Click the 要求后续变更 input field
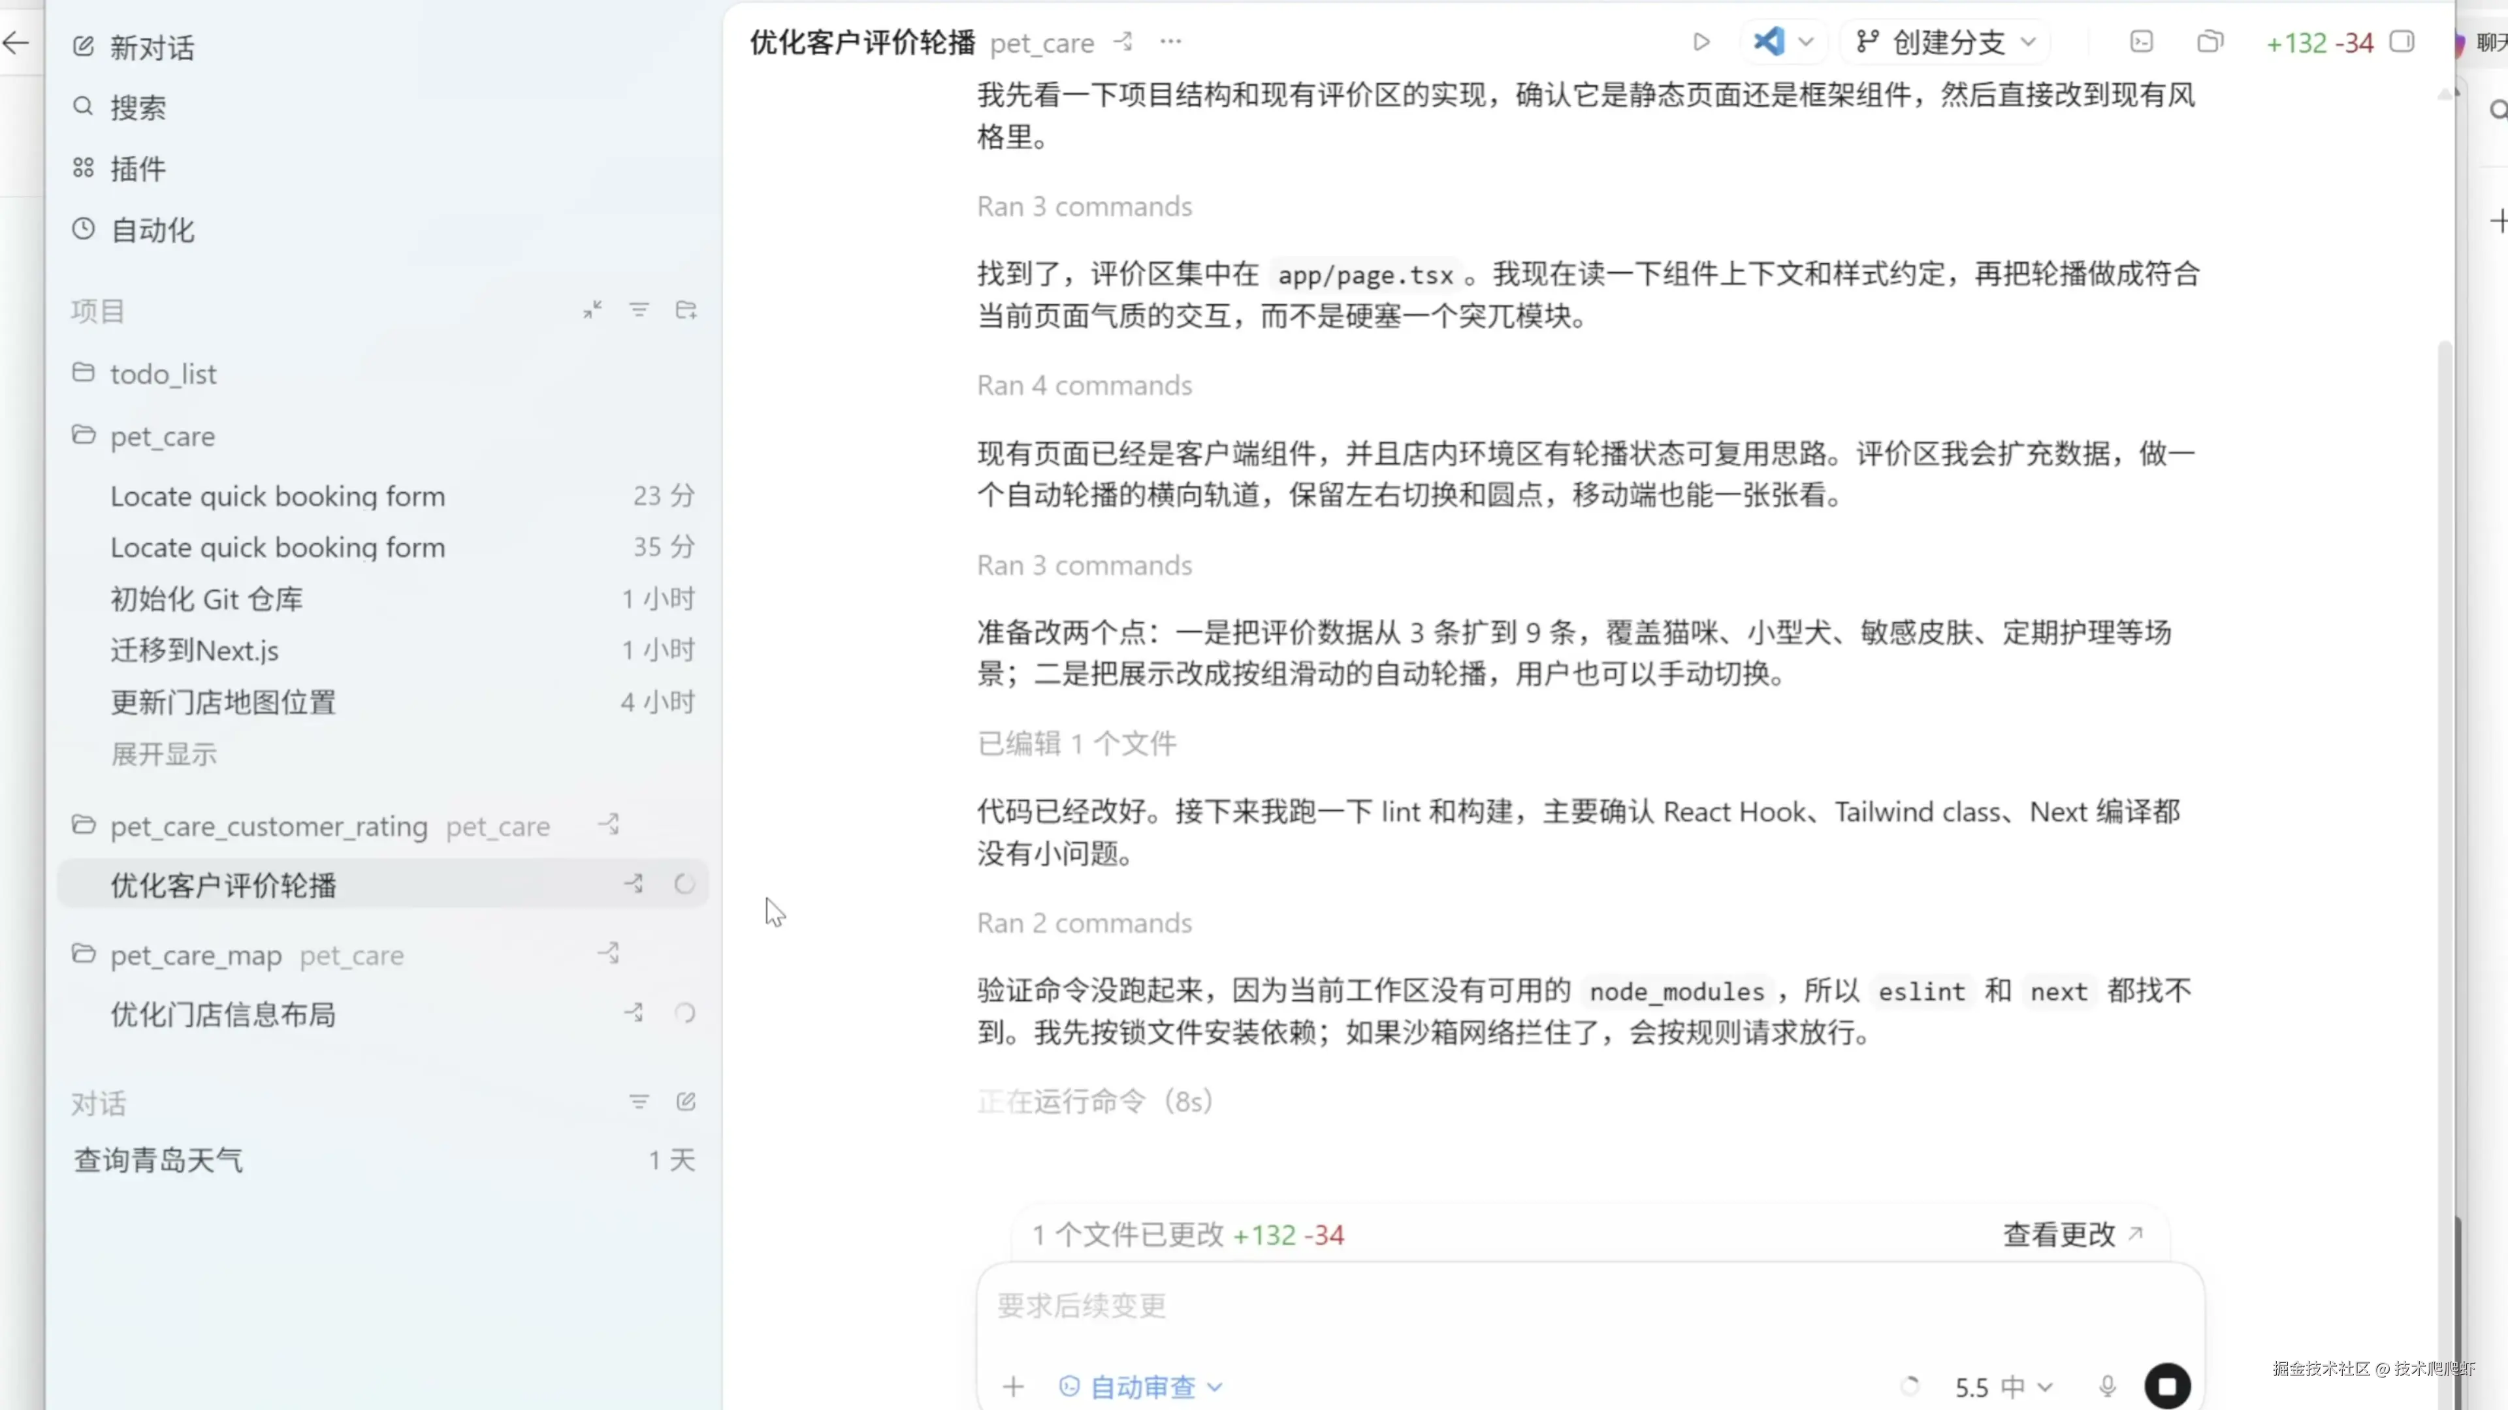The image size is (2508, 1410). pos(1558,1305)
